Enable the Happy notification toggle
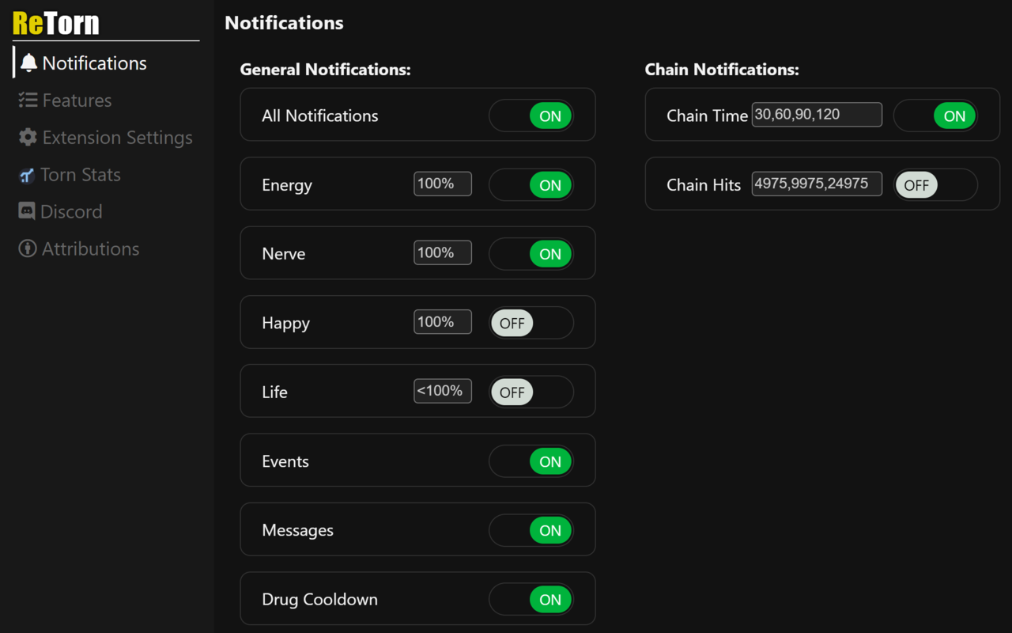Viewport: 1012px width, 633px height. coord(531,323)
